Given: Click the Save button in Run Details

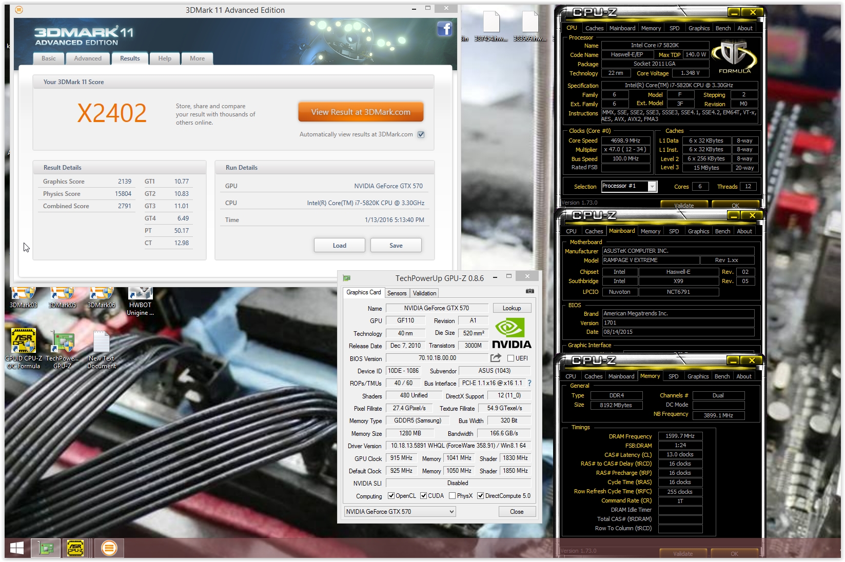Looking at the screenshot, I should click(396, 246).
